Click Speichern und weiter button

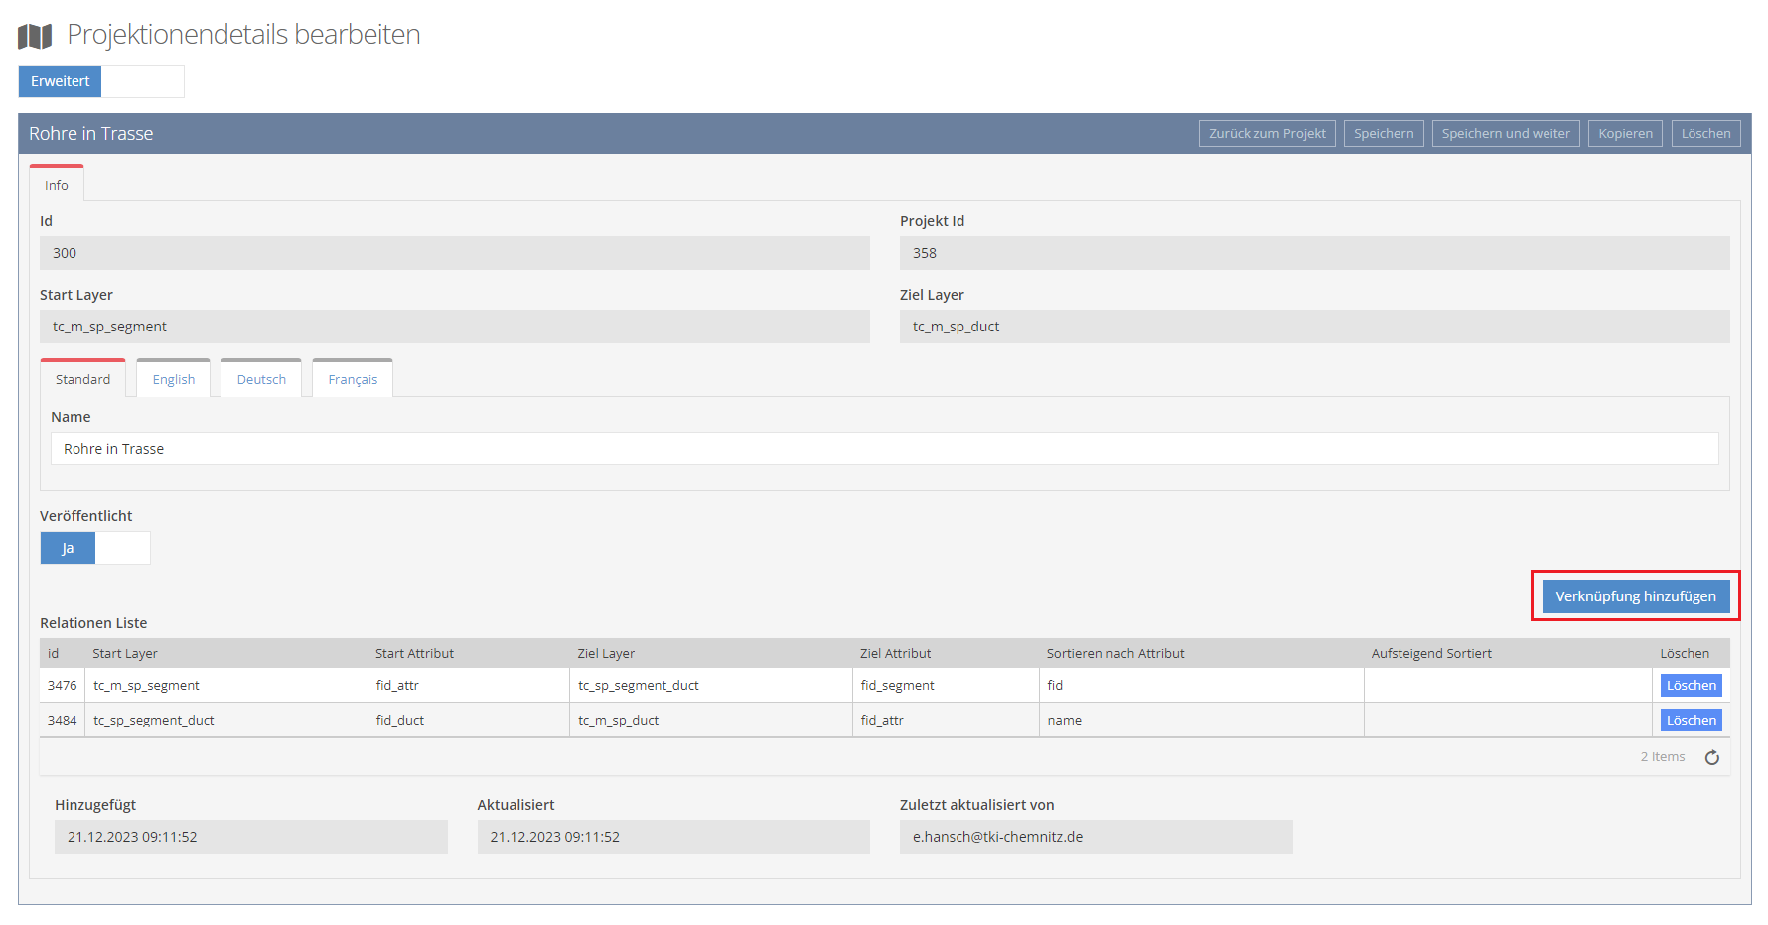tap(1505, 134)
